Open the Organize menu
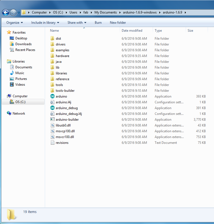This screenshot has height=224, width=214. (x=15, y=23)
